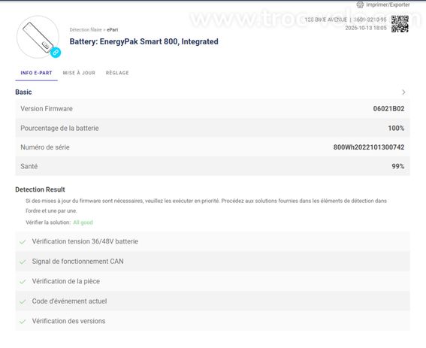
Task: Click the printer icon beside Imprimer/Exporter
Action: 360,5
